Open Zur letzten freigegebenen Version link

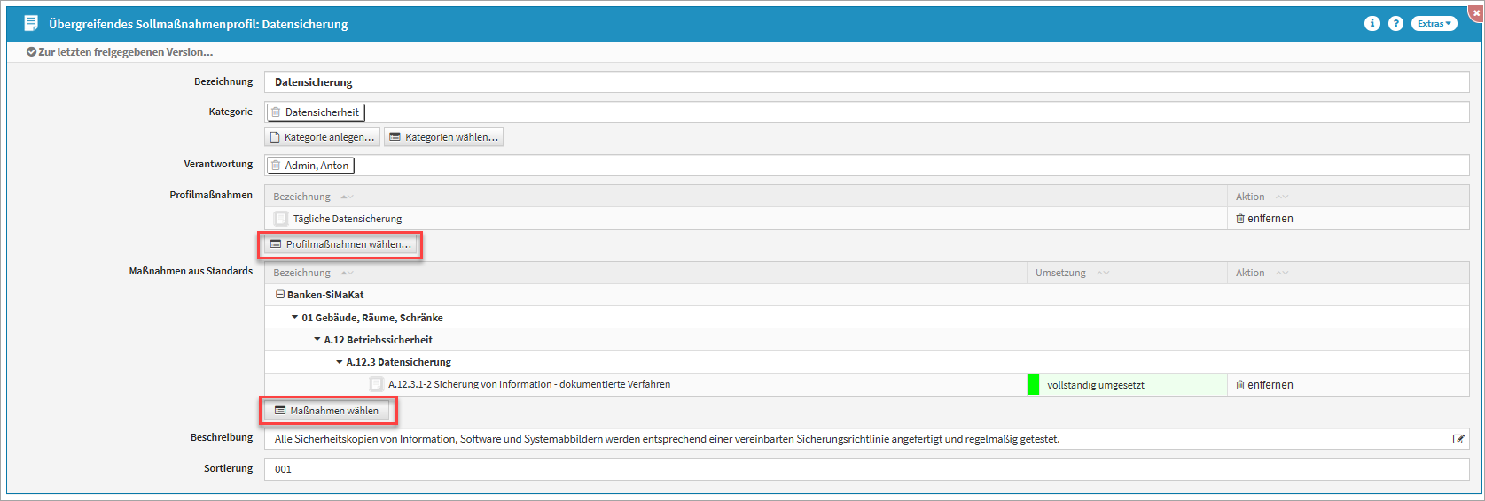pos(120,52)
